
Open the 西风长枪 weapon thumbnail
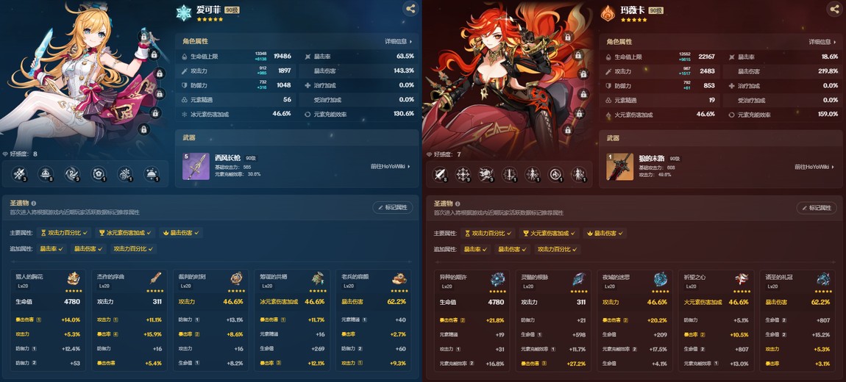pyautogui.click(x=196, y=167)
